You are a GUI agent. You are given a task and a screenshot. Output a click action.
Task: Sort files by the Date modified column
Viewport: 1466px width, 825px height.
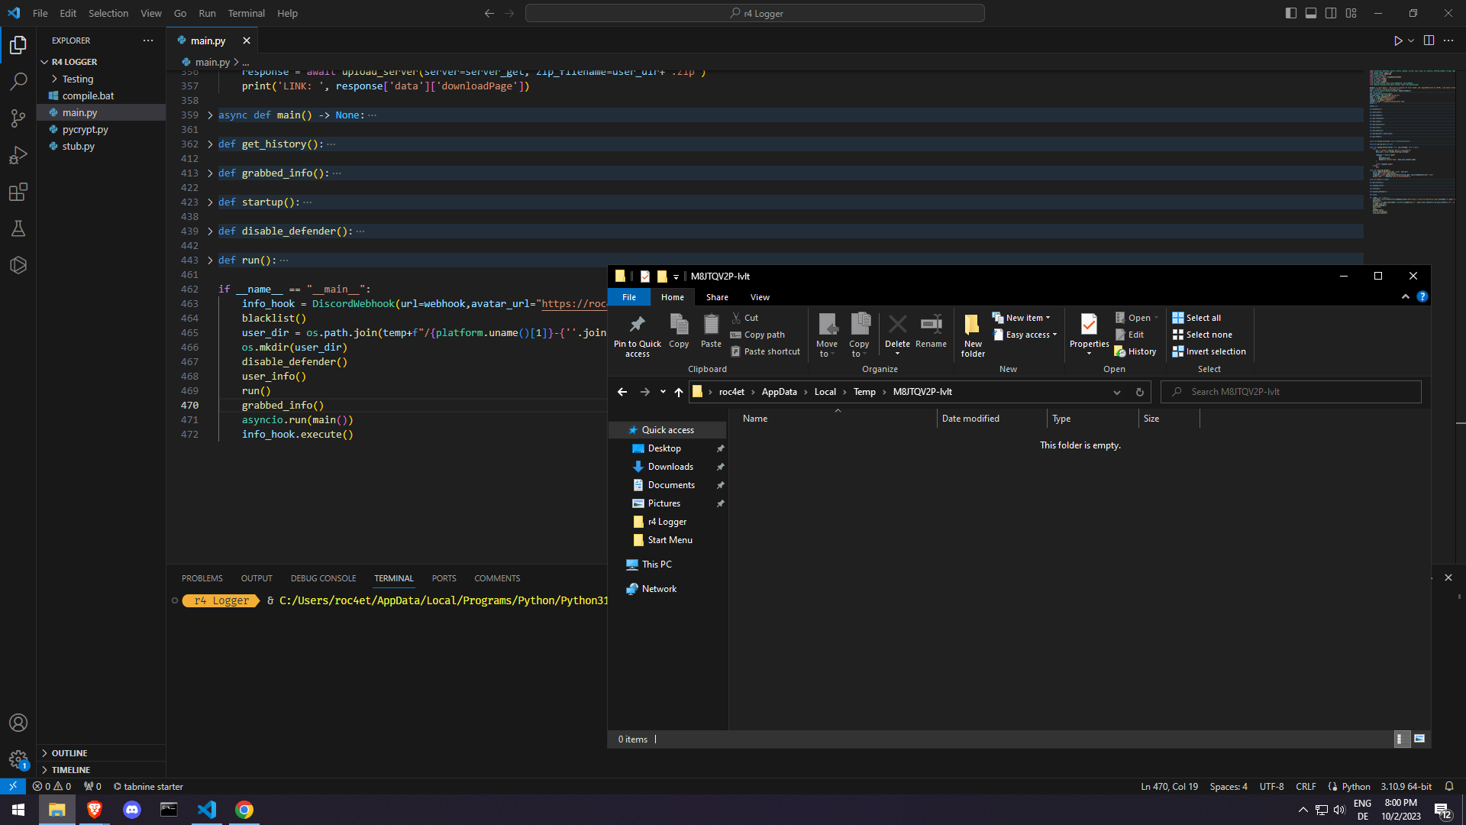tap(991, 419)
